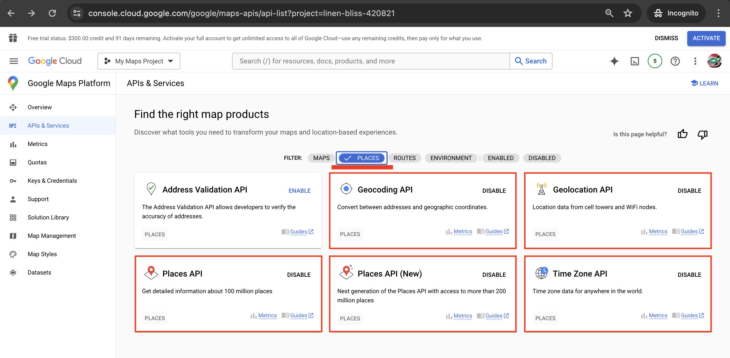Click the Google Maps Platform pin logo
The image size is (730, 358).
click(13, 83)
